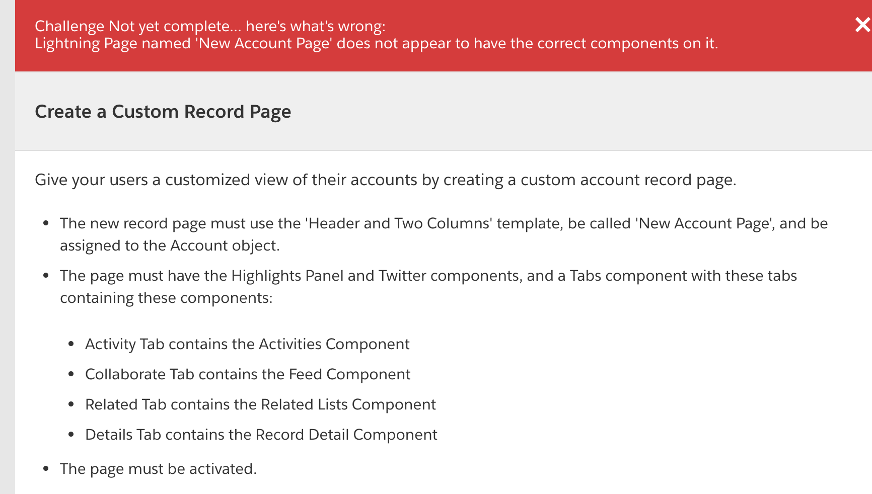Click 'assigned to the Account object' text
This screenshot has width=872, height=494.
point(170,245)
